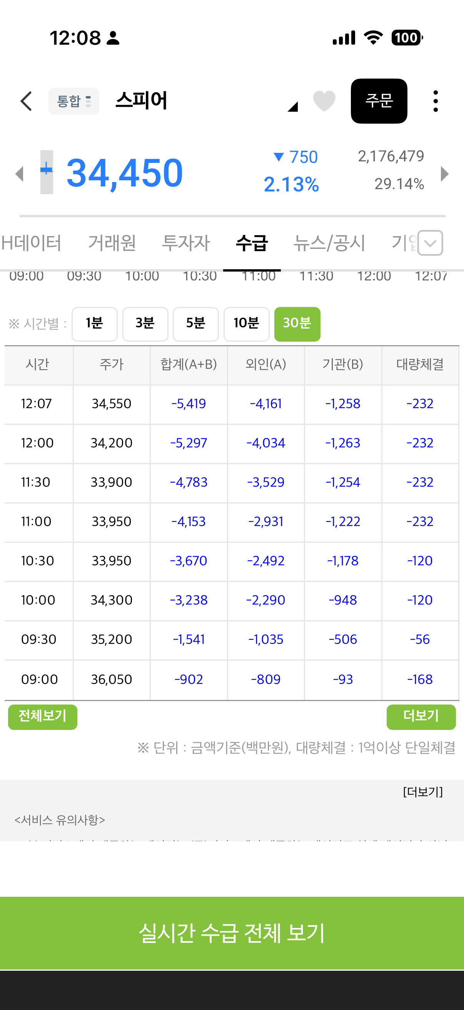464x1010 pixels.
Task: Expand the stock name dropdown triangle
Action: coord(292,106)
